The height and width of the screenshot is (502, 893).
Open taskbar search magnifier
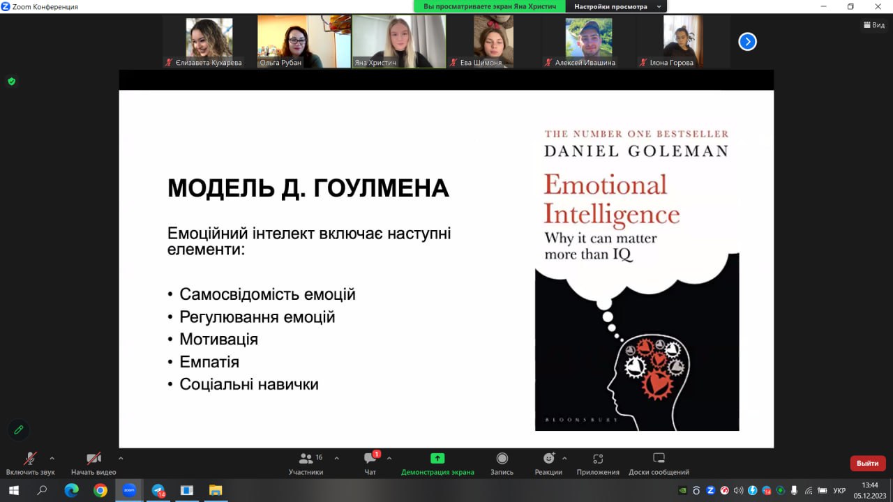[x=42, y=490]
